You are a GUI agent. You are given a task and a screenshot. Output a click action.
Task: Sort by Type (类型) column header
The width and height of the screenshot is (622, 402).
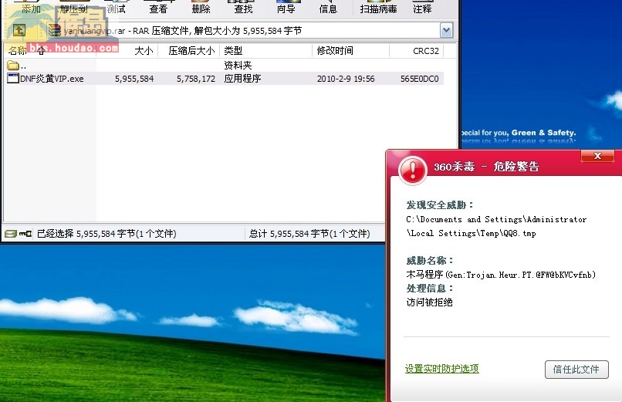pyautogui.click(x=265, y=51)
